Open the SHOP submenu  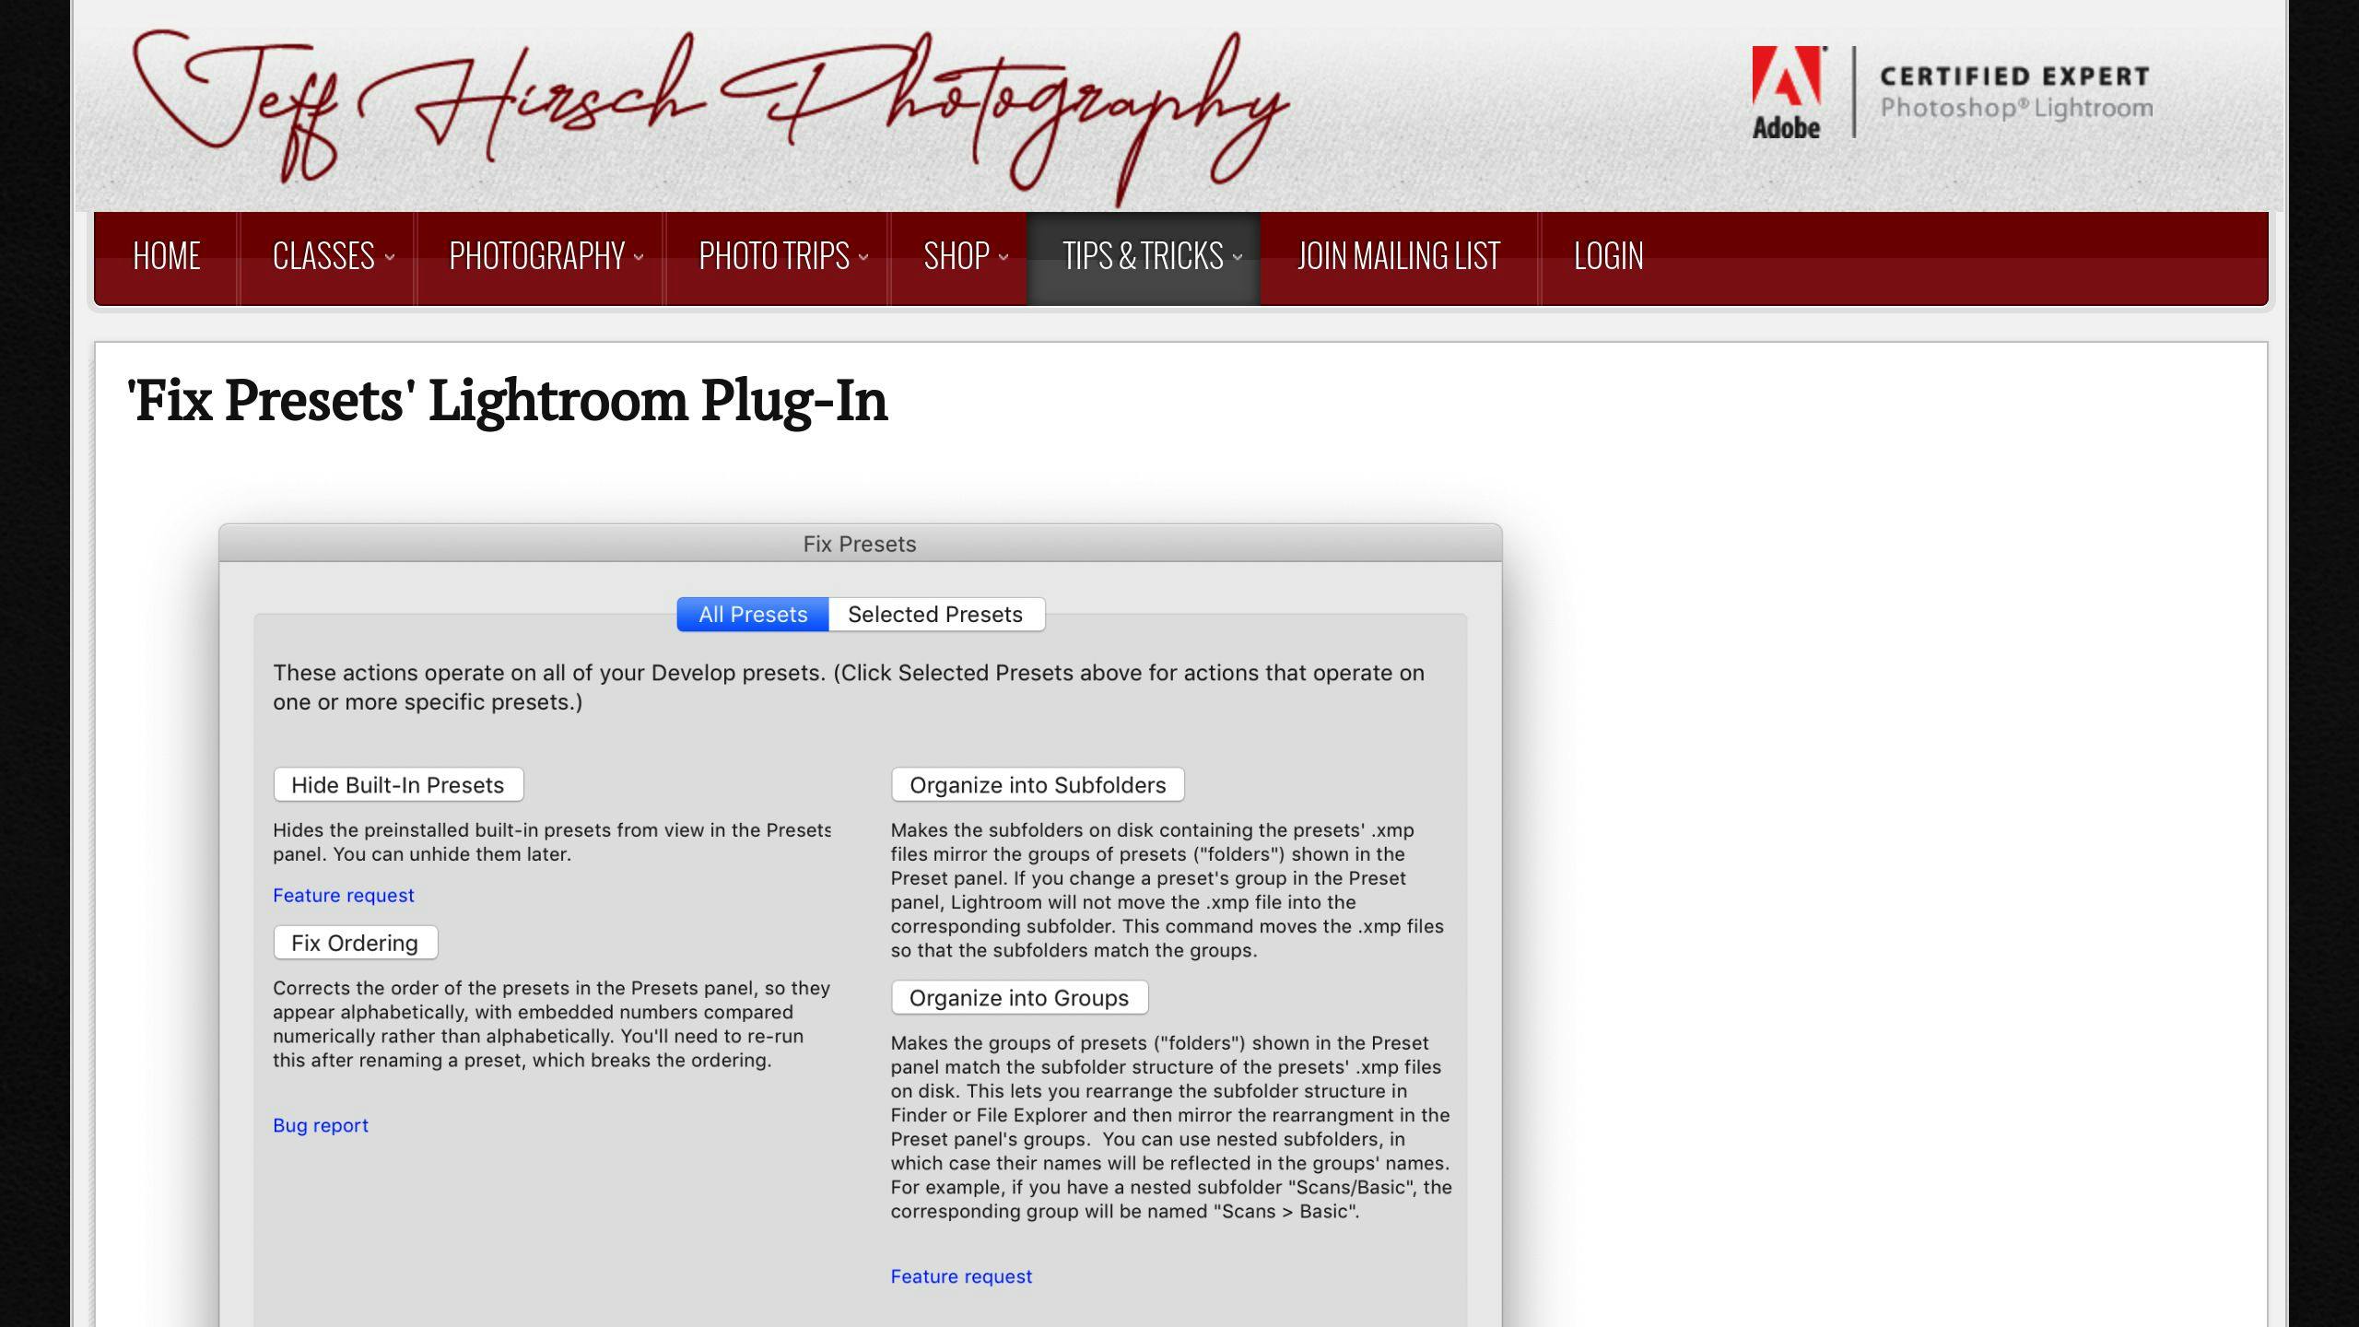(x=956, y=256)
